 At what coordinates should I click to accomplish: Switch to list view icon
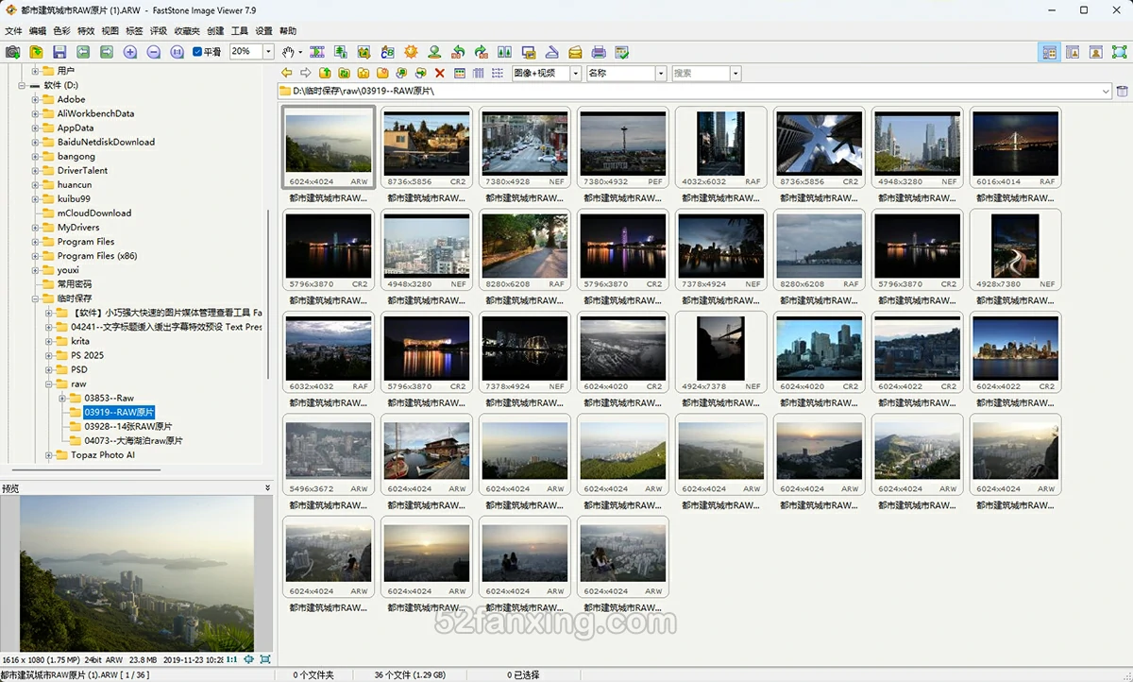click(497, 73)
